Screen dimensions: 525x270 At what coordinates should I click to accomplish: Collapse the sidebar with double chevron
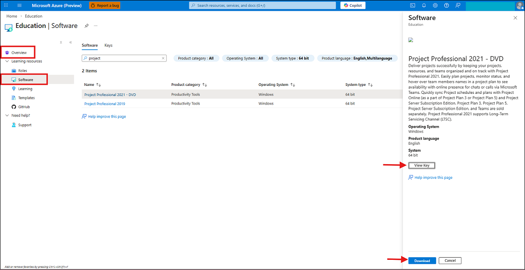(x=71, y=42)
